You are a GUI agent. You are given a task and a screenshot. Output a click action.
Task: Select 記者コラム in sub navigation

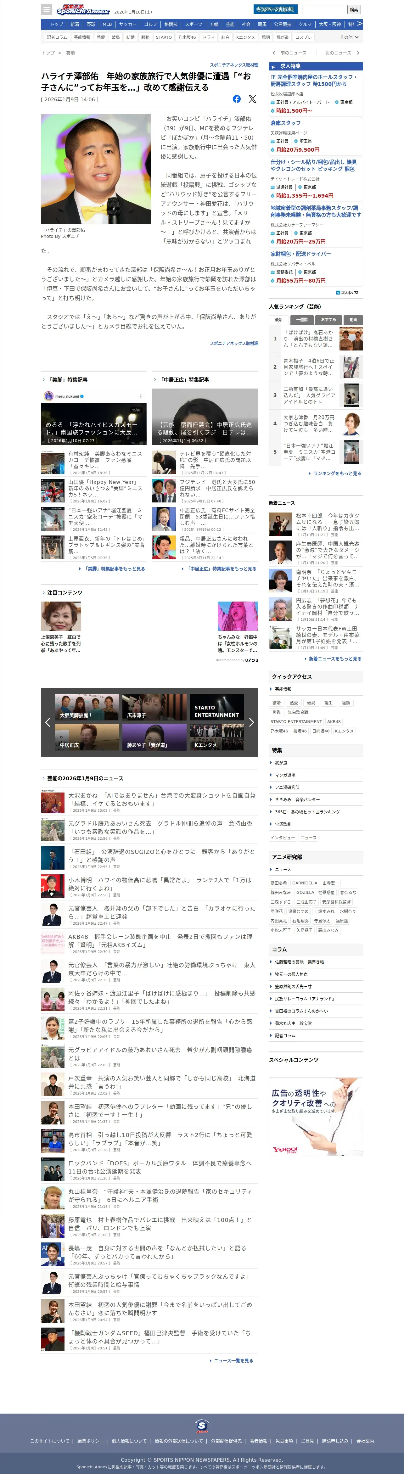tap(57, 37)
